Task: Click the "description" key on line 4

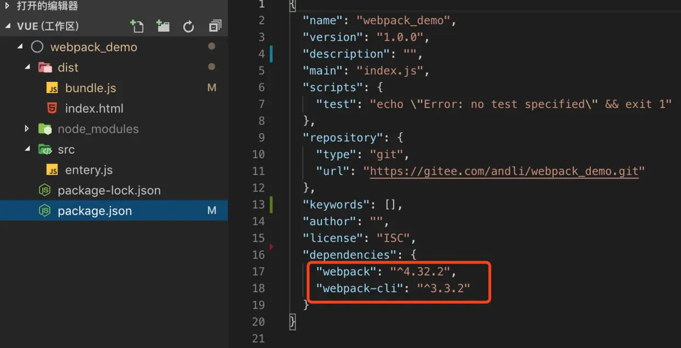Action: 346,54
